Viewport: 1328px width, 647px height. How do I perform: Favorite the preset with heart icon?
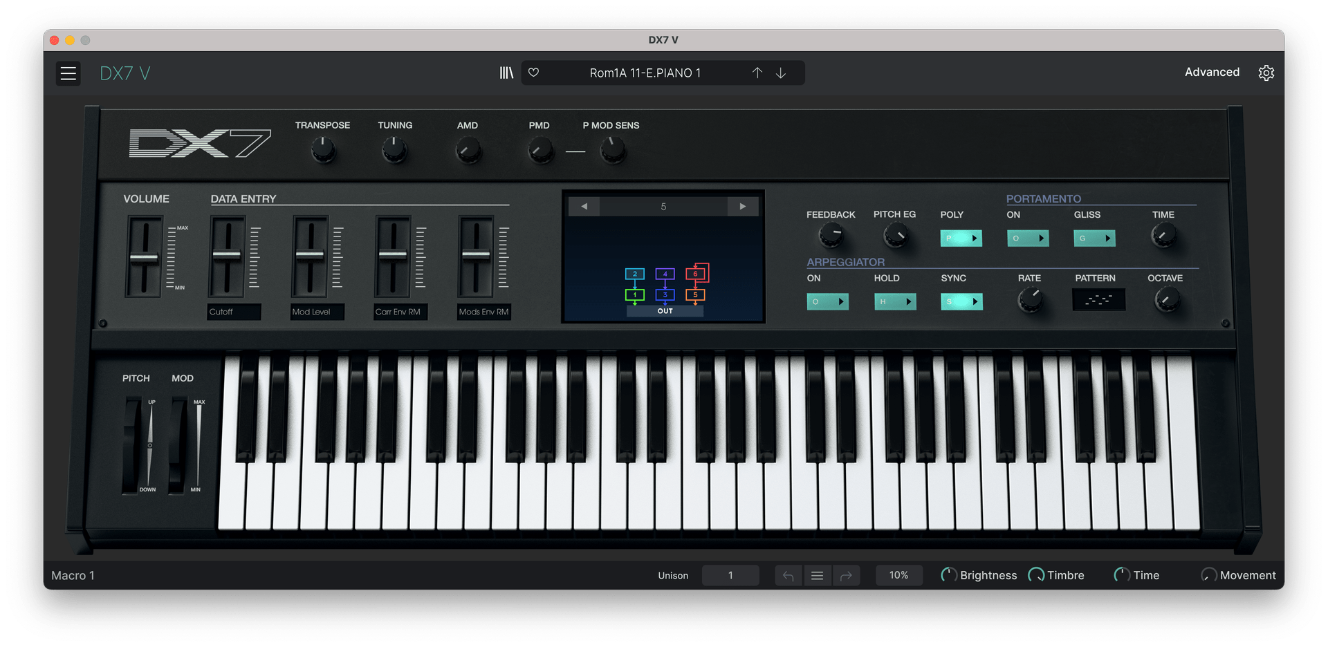534,73
